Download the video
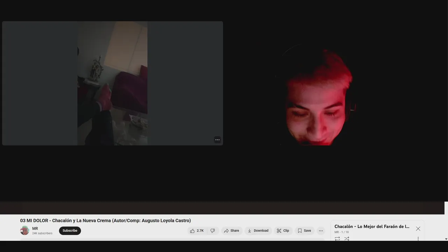 pyautogui.click(x=258, y=231)
